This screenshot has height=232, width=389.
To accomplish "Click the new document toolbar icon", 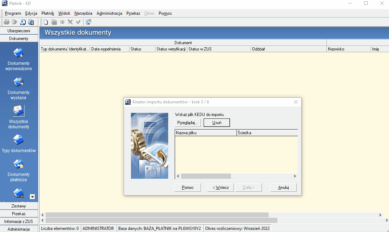I will pos(46,22).
